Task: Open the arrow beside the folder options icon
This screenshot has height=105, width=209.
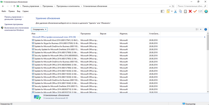Action: click(x=172, y=11)
